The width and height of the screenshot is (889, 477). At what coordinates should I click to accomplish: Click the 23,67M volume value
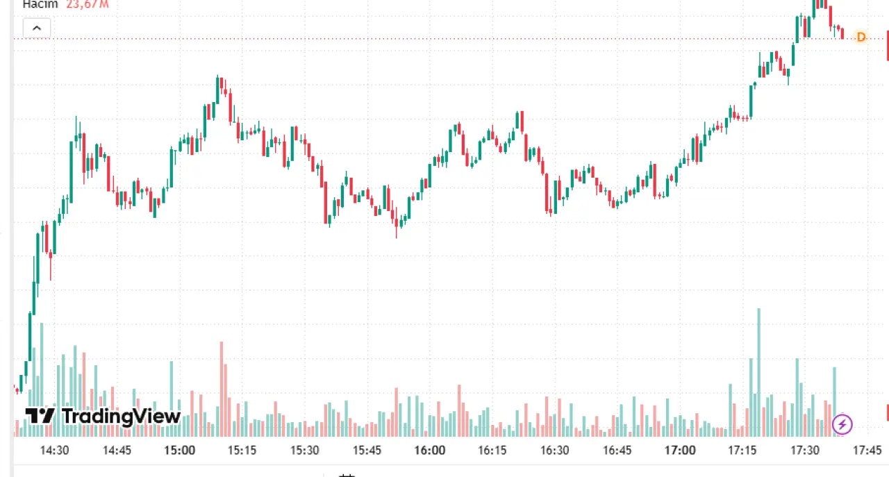pos(88,4)
